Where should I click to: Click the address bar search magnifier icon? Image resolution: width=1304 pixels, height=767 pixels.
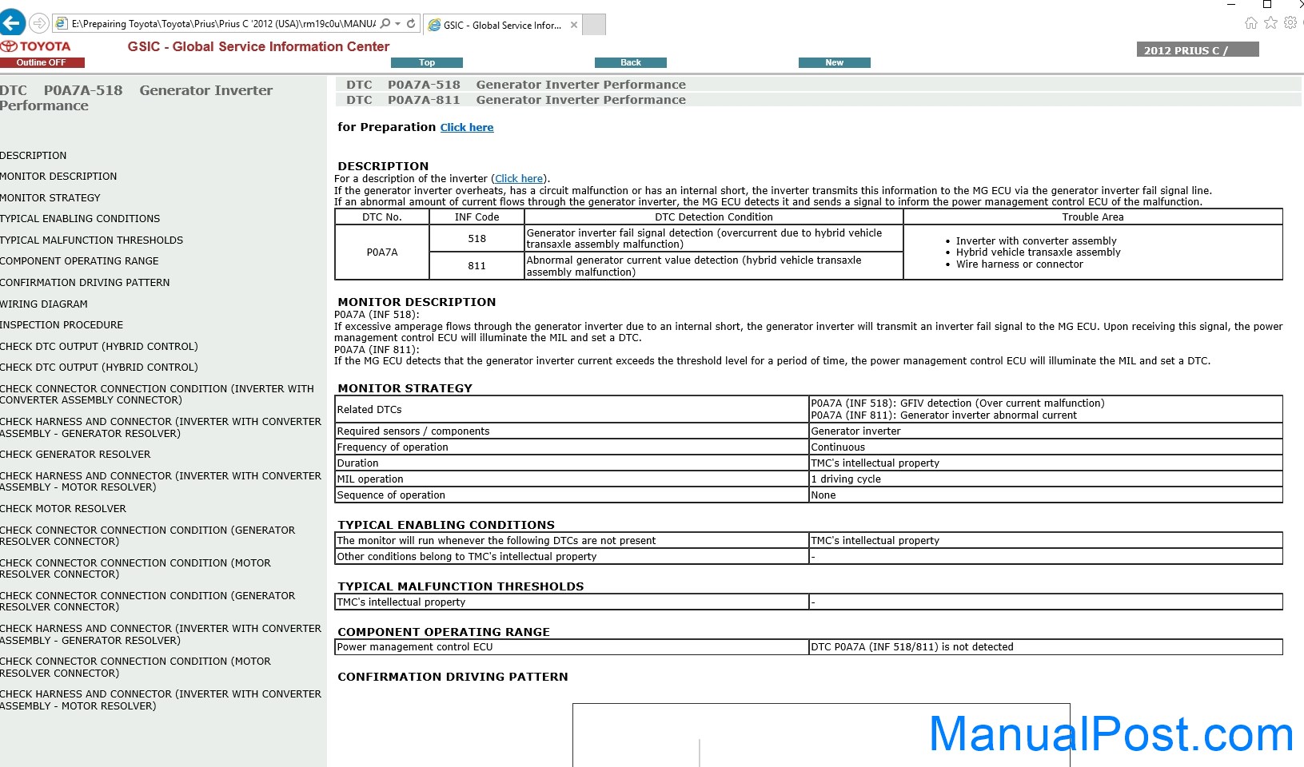385,23
